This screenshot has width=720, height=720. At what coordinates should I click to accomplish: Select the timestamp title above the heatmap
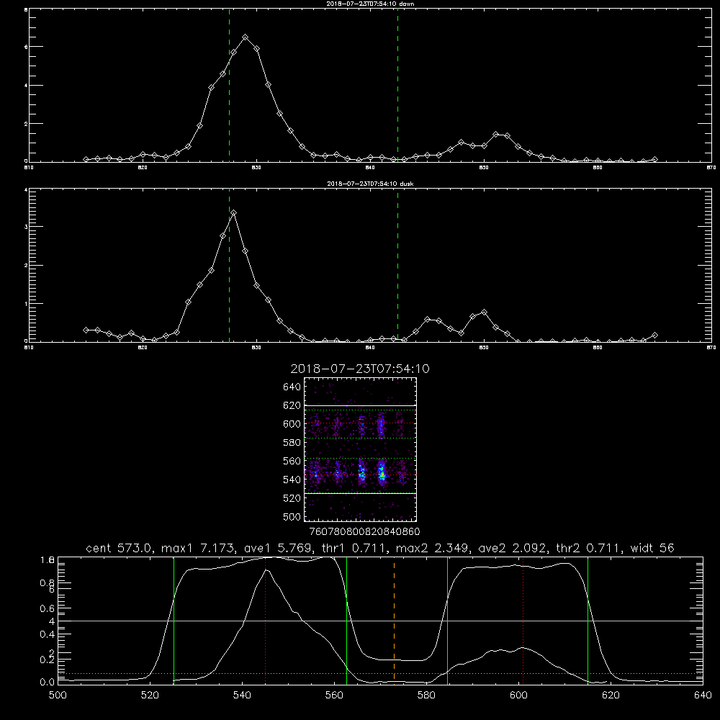pyautogui.click(x=360, y=369)
